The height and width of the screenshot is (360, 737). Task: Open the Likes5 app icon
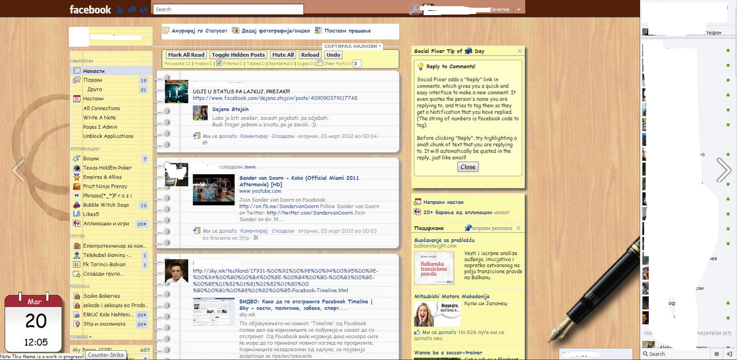click(x=77, y=214)
